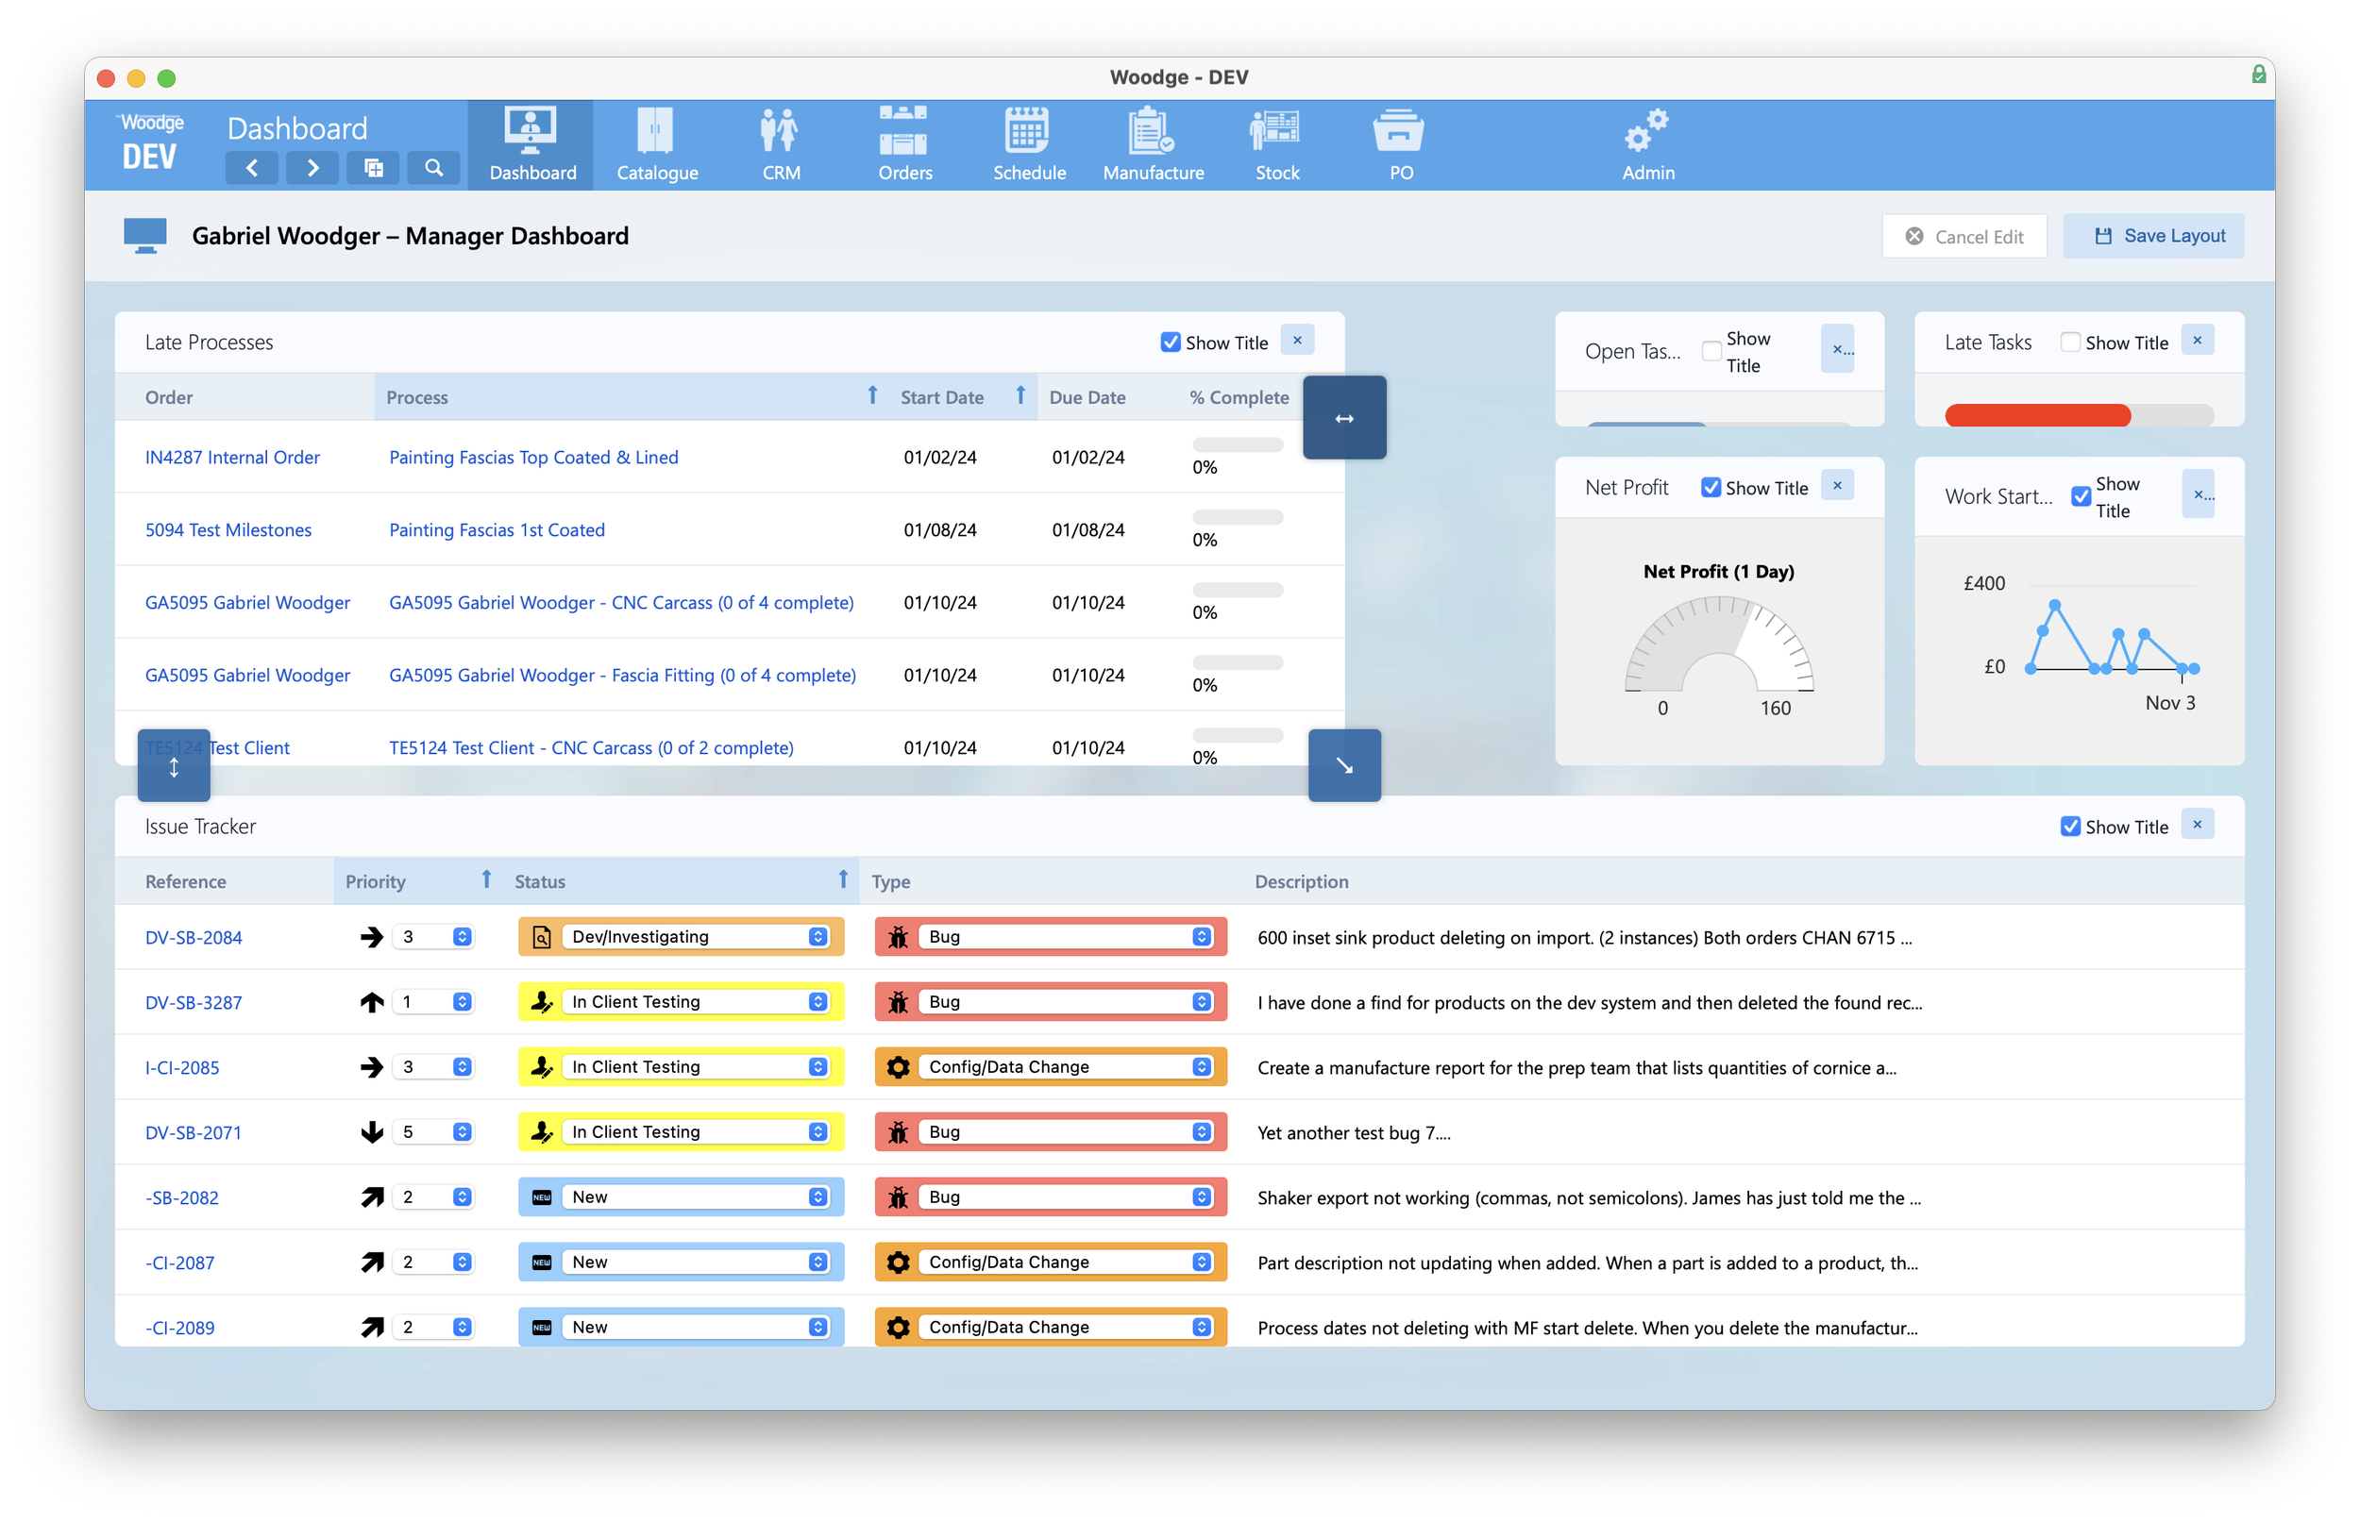Open the Stock module icon
Image resolution: width=2360 pixels, height=1522 pixels.
pyautogui.click(x=1275, y=131)
